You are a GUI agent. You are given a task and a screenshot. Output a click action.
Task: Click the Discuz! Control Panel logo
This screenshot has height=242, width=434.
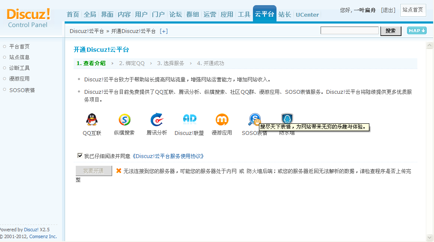coord(28,18)
